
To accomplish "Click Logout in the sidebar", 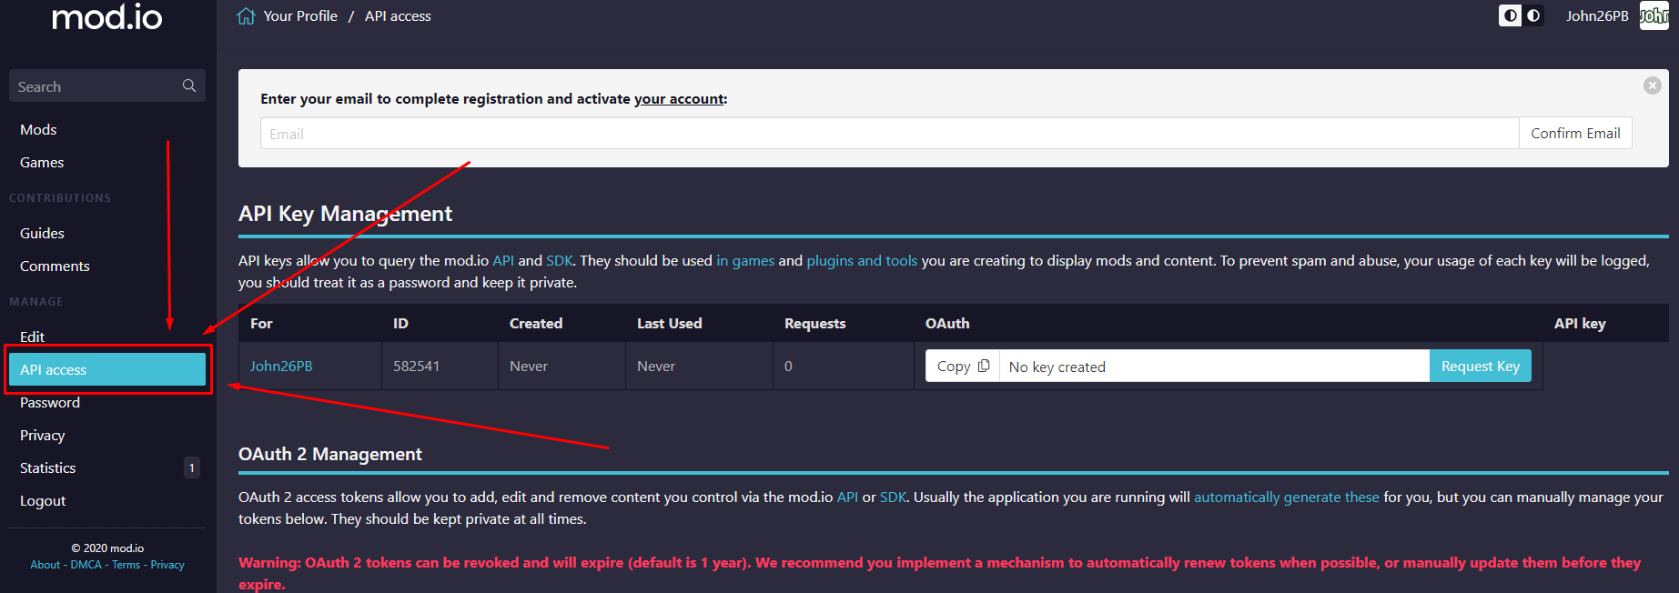I will point(43,500).
